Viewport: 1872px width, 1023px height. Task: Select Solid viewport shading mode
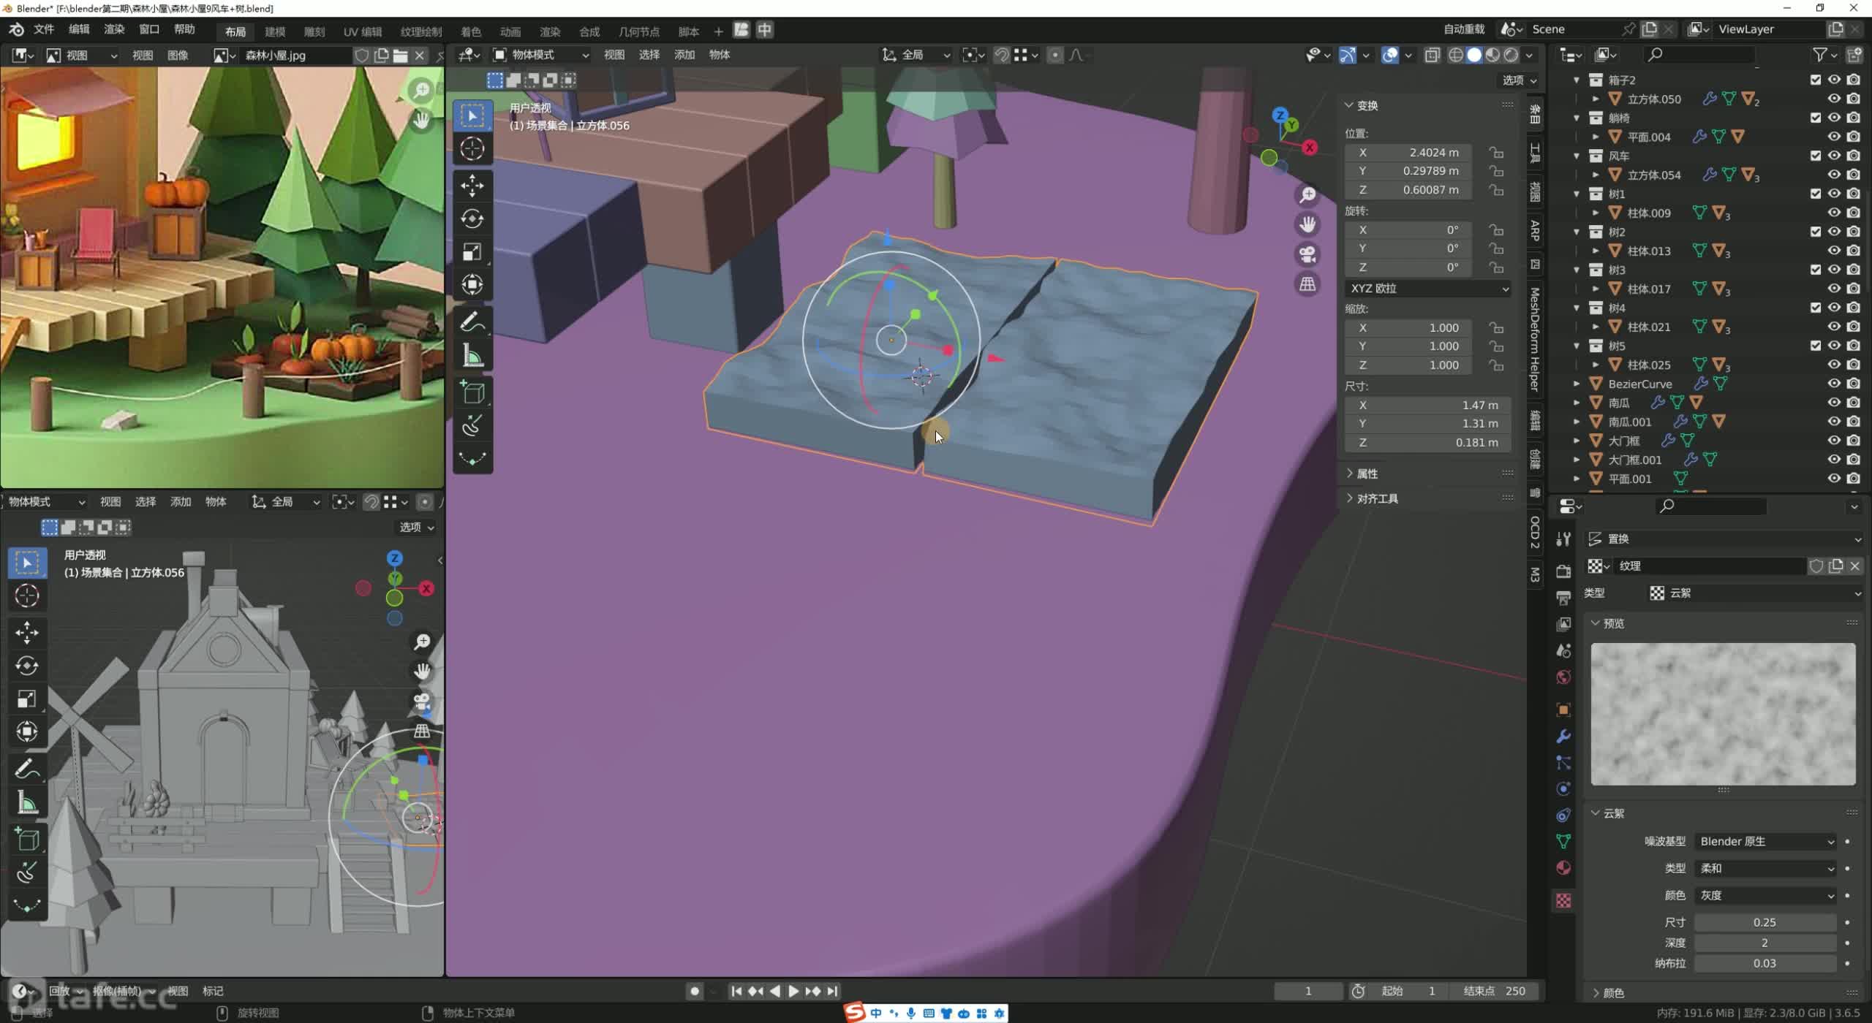[1474, 55]
